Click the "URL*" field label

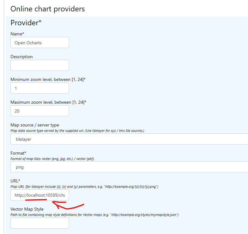[15, 181]
